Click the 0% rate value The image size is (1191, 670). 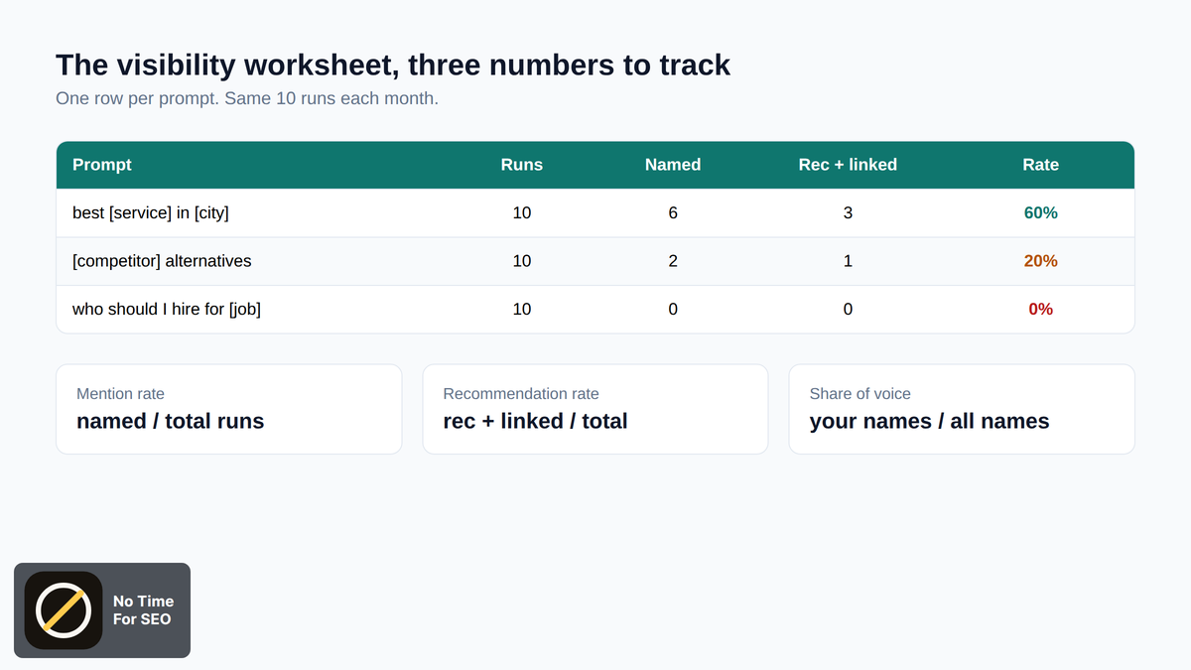pos(1041,309)
